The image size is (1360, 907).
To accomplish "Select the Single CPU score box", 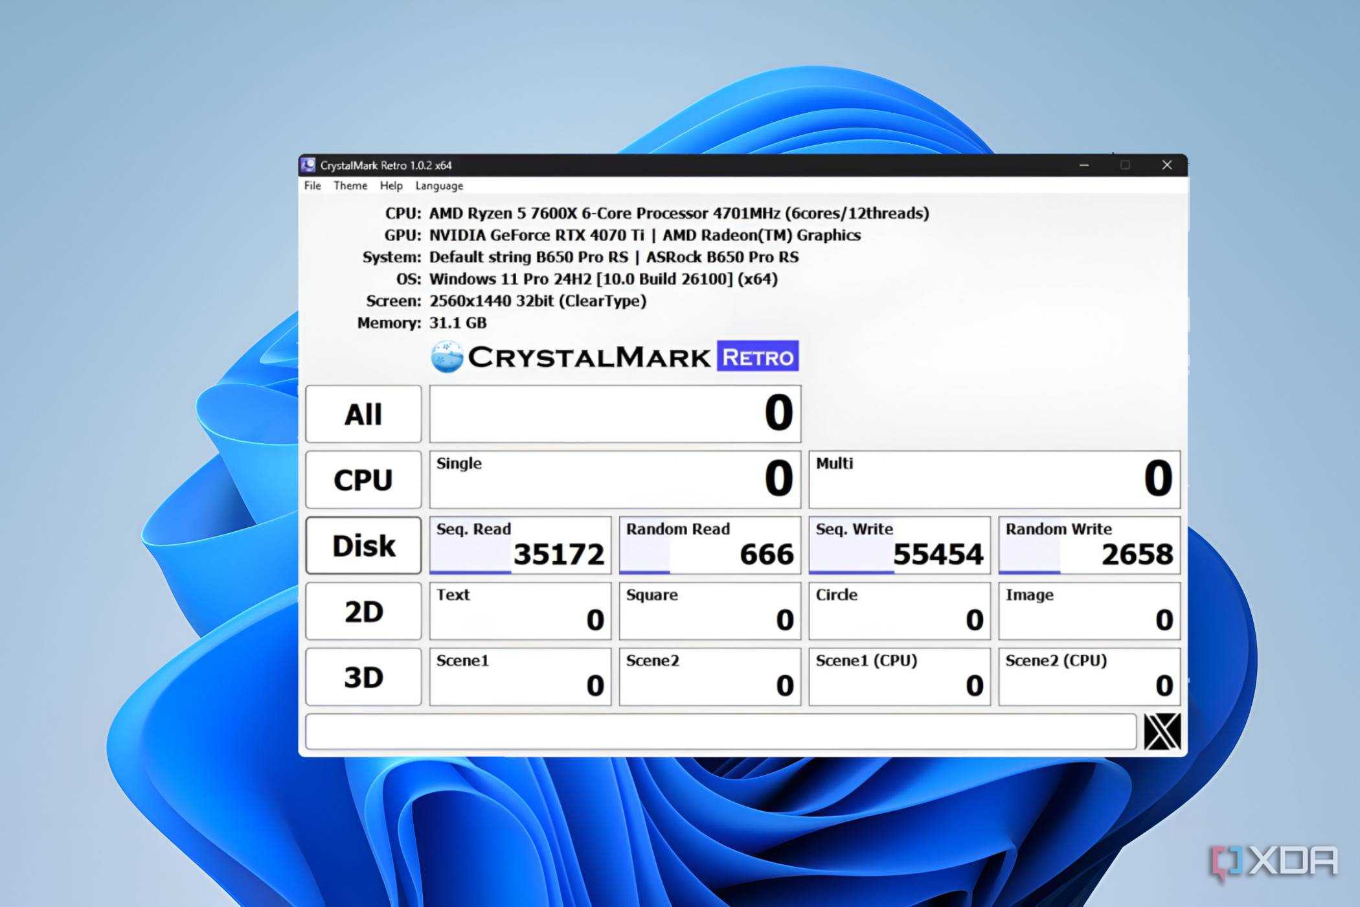I will [615, 479].
